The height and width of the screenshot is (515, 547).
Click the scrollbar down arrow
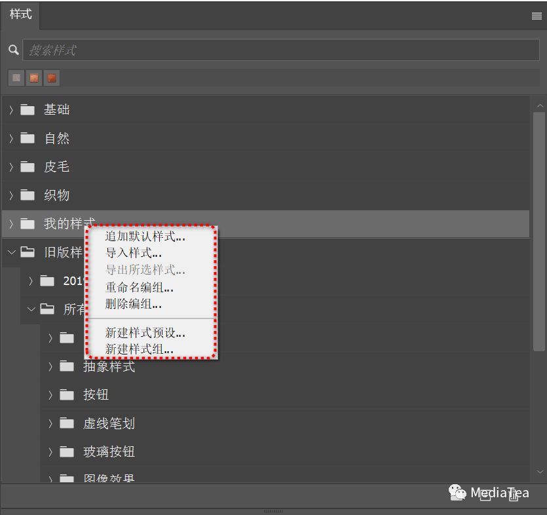click(x=540, y=472)
